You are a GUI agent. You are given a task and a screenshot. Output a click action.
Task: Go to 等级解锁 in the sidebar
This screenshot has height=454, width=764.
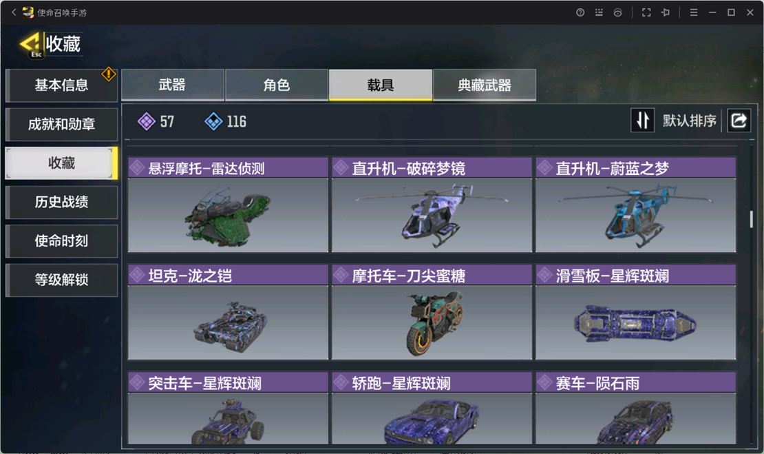pyautogui.click(x=61, y=280)
